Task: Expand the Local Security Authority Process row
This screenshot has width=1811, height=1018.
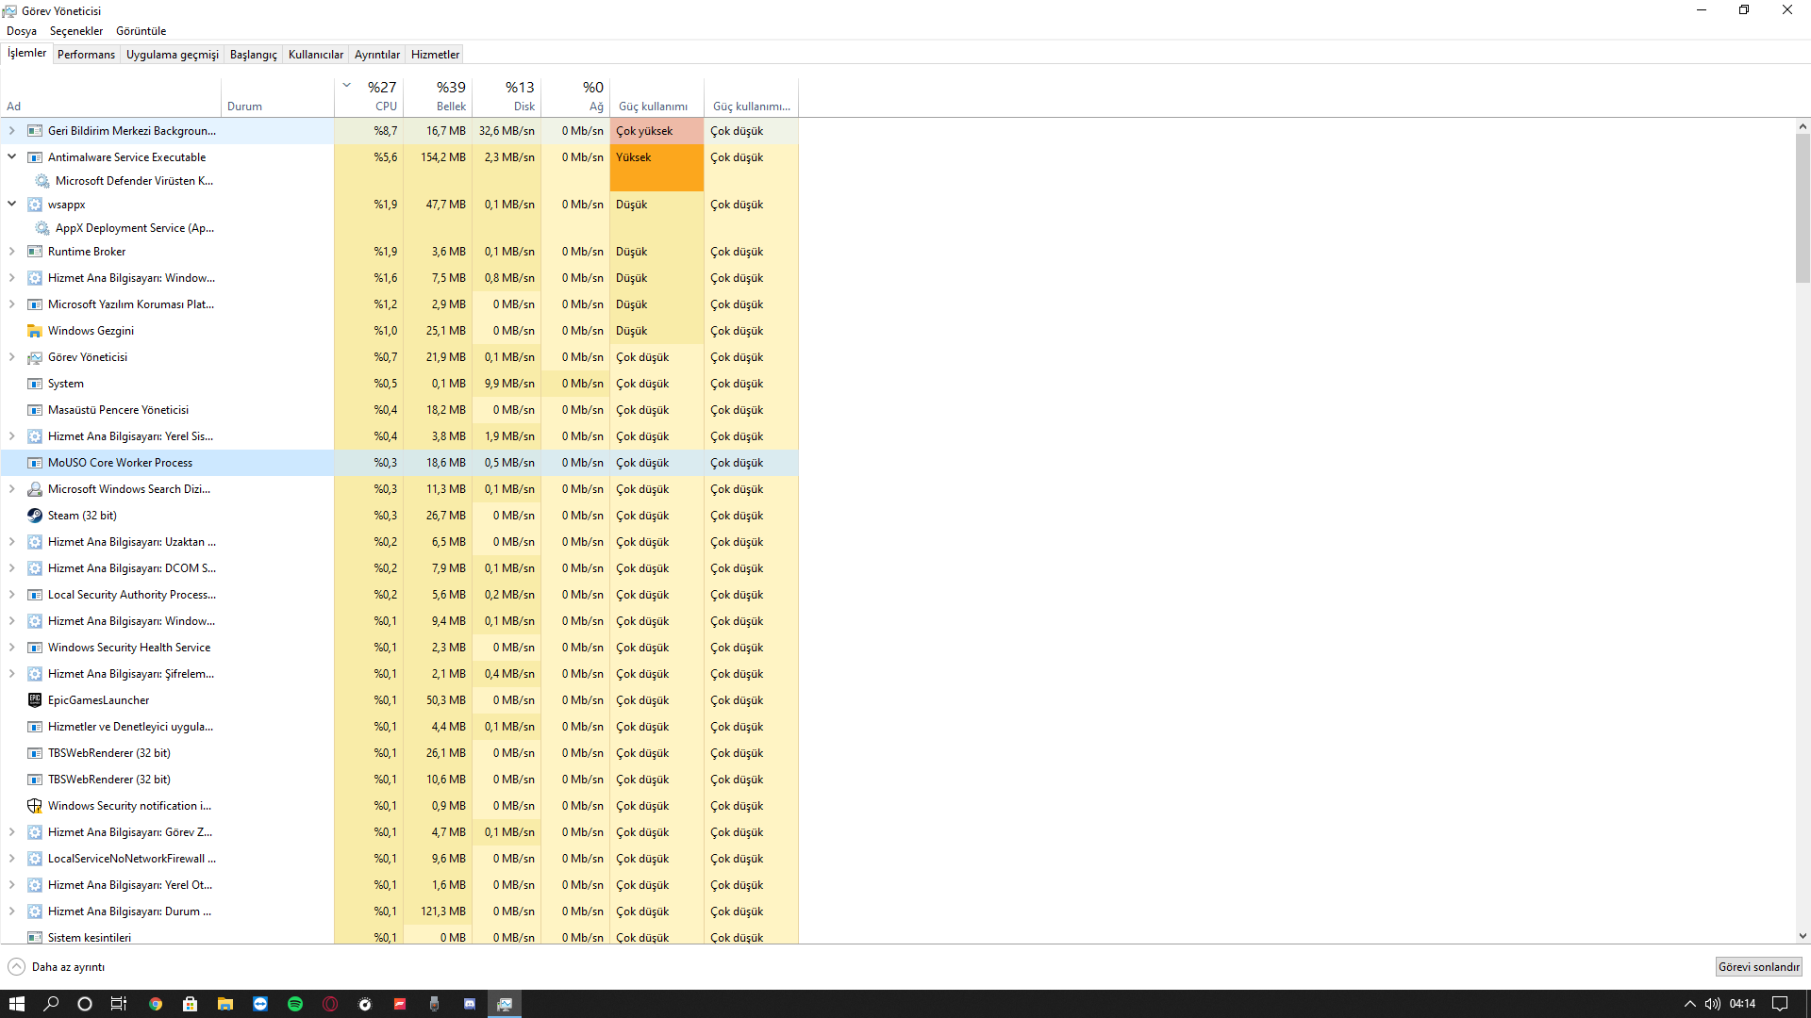Action: click(12, 595)
